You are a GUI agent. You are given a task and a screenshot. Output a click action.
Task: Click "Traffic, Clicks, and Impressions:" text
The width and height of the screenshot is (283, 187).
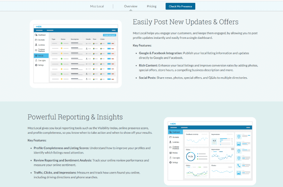55,173
